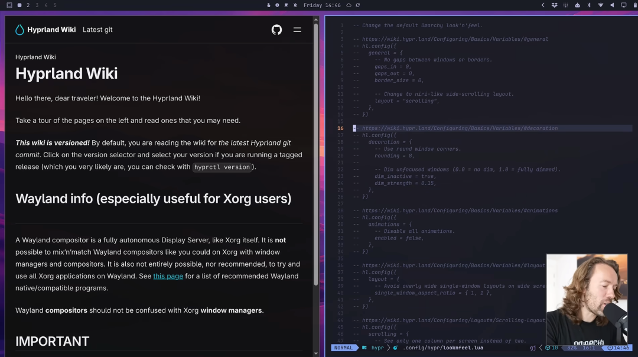Screen dimensions: 638x357
Task: Open the wiki hamburger navigation menu
Action: pyautogui.click(x=297, y=30)
